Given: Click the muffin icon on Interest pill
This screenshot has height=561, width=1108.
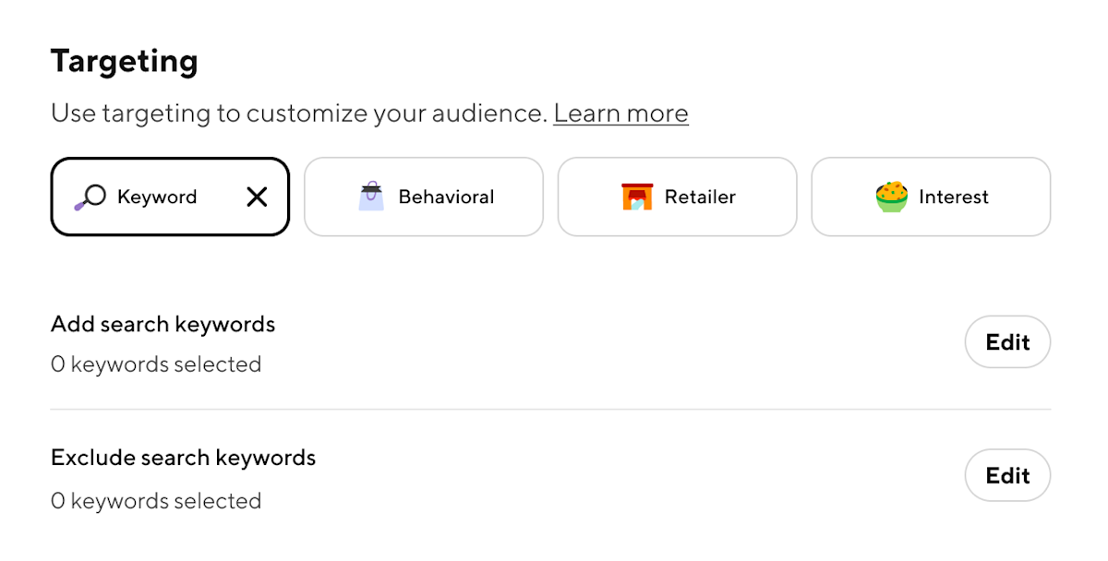Looking at the screenshot, I should 890,197.
